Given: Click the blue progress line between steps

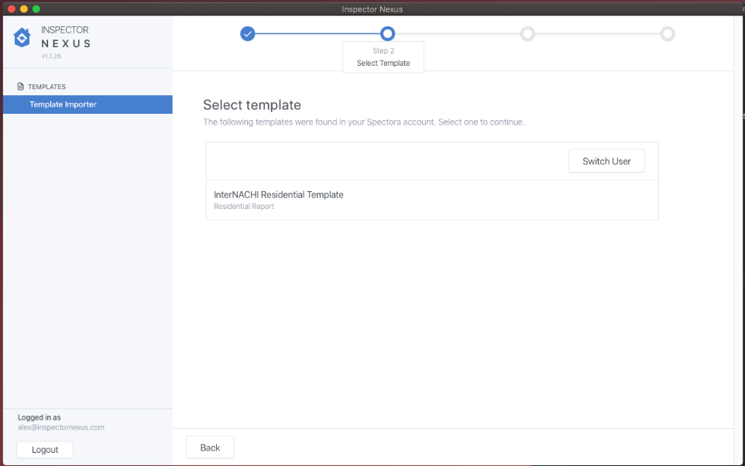Looking at the screenshot, I should pyautogui.click(x=318, y=33).
